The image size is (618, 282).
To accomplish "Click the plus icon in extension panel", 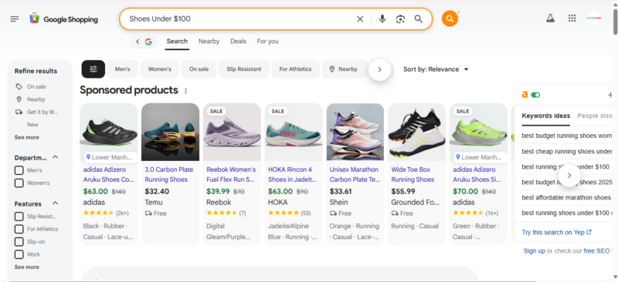I will coord(610,95).
